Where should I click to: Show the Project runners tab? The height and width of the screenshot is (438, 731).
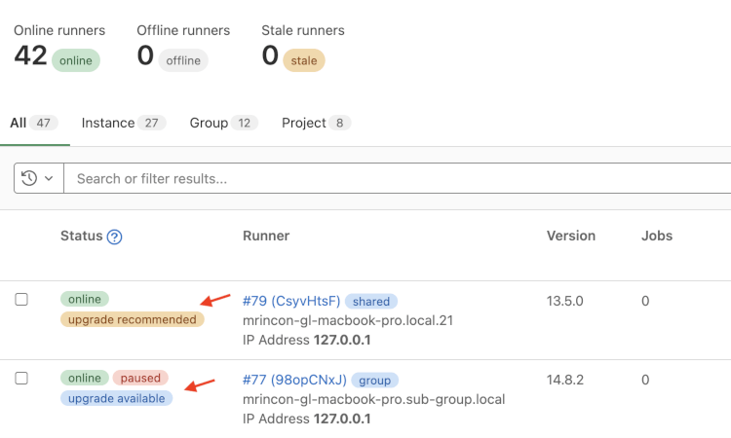coord(316,123)
